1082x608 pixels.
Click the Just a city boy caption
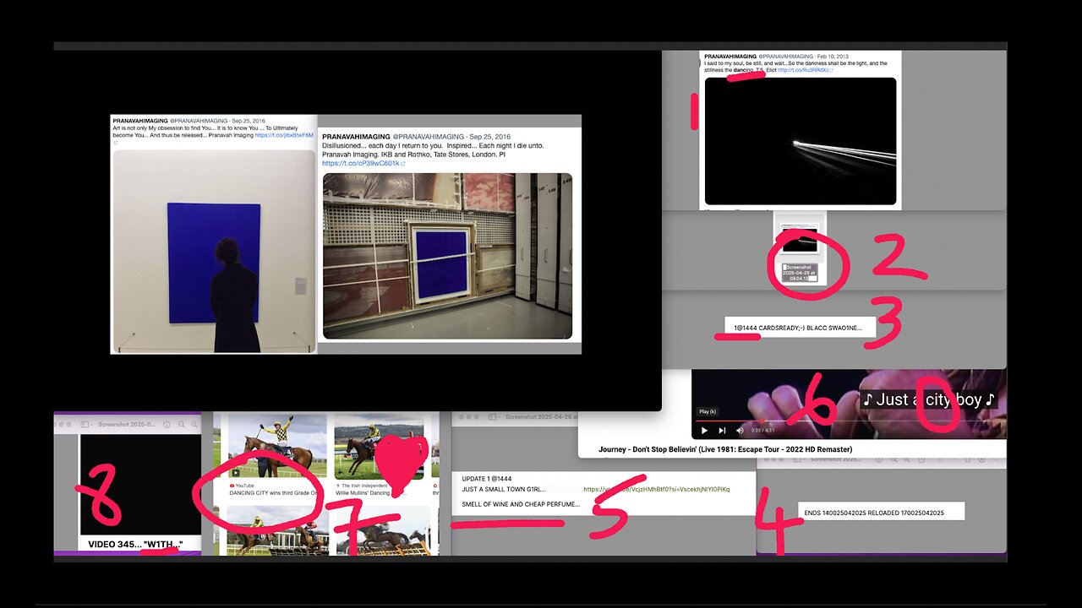(x=929, y=399)
